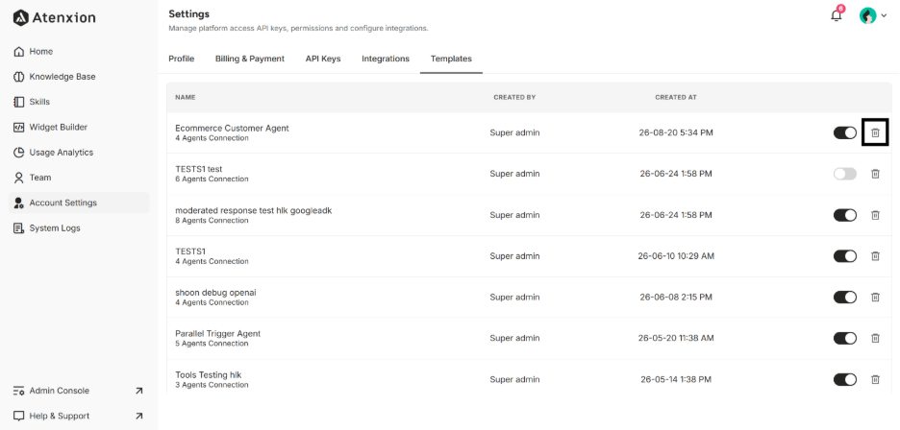Image resolution: width=900 pixels, height=430 pixels.
Task: Click the 26-05-14 1:38 PM date cell
Action: point(676,379)
